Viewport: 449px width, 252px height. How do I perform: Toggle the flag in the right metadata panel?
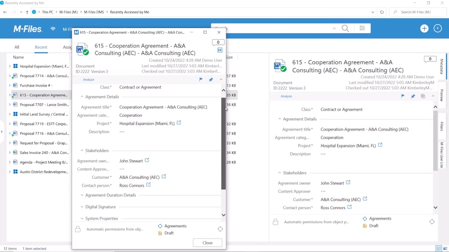click(403, 96)
